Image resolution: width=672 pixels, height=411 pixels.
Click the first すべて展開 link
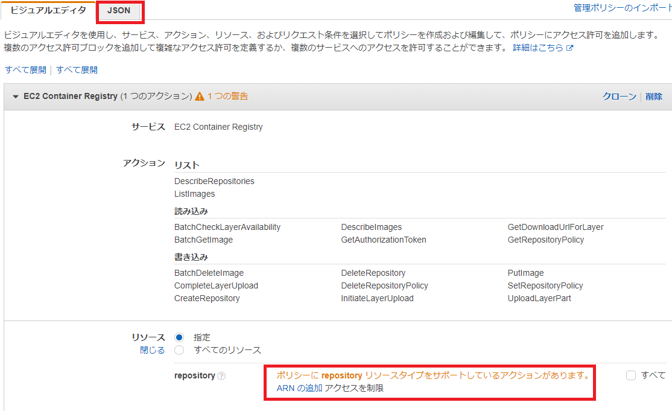tap(26, 70)
